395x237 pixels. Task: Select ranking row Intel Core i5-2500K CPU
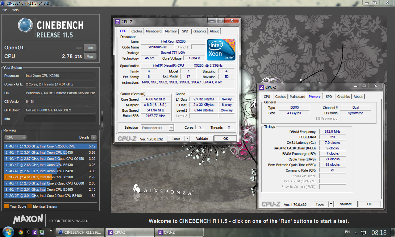tap(51, 146)
